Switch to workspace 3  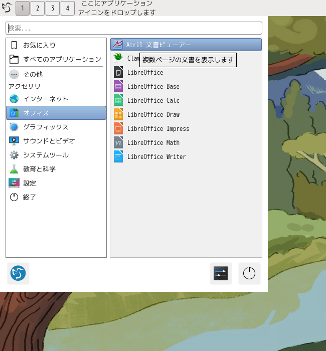(53, 8)
